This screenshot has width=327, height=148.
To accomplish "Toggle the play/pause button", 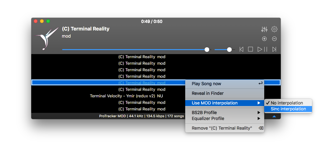I will [x=262, y=49].
